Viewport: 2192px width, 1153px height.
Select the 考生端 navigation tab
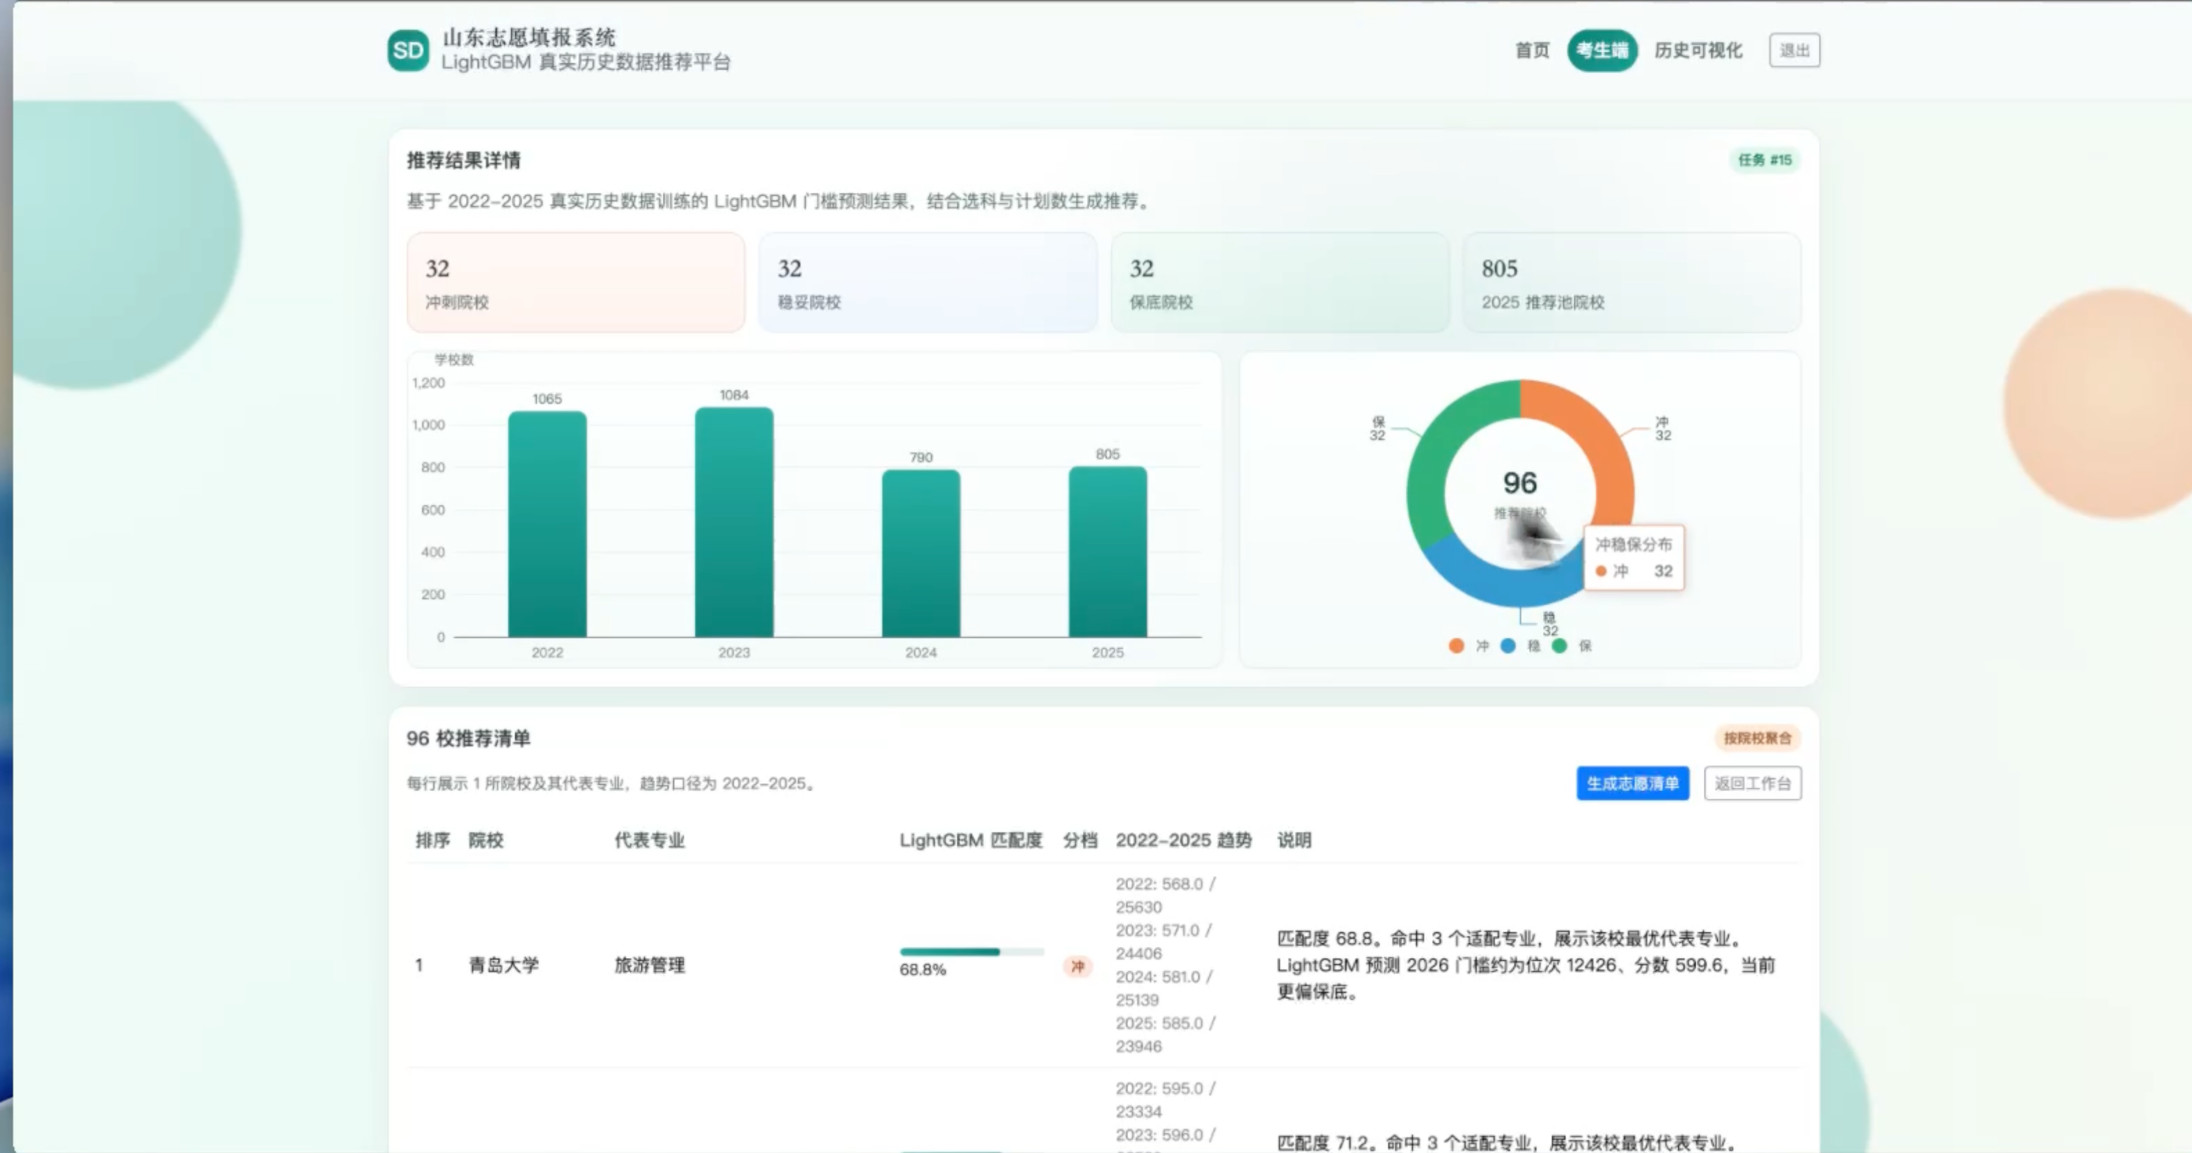(1602, 51)
